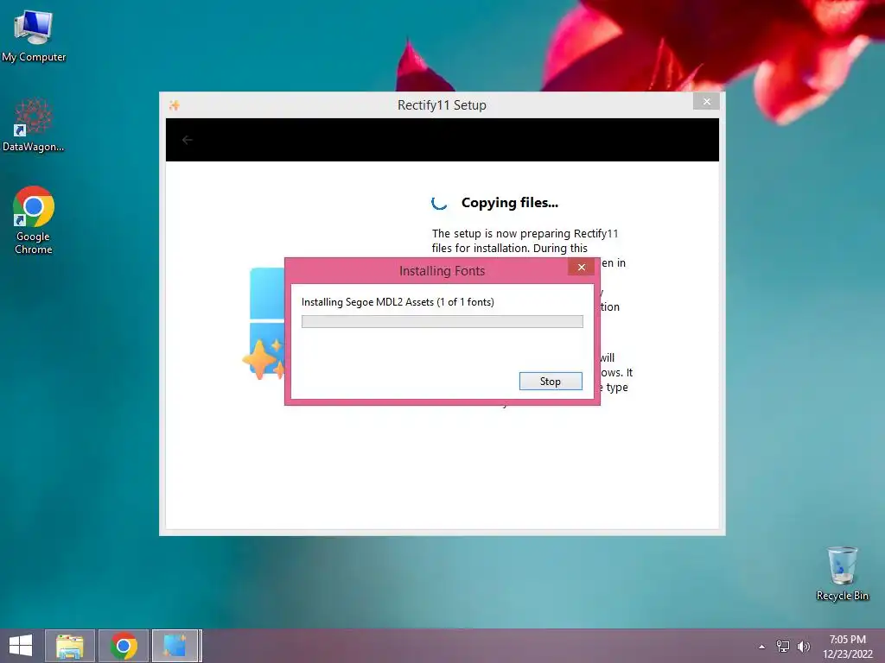Click the Installing Fonts title text

coord(442,271)
